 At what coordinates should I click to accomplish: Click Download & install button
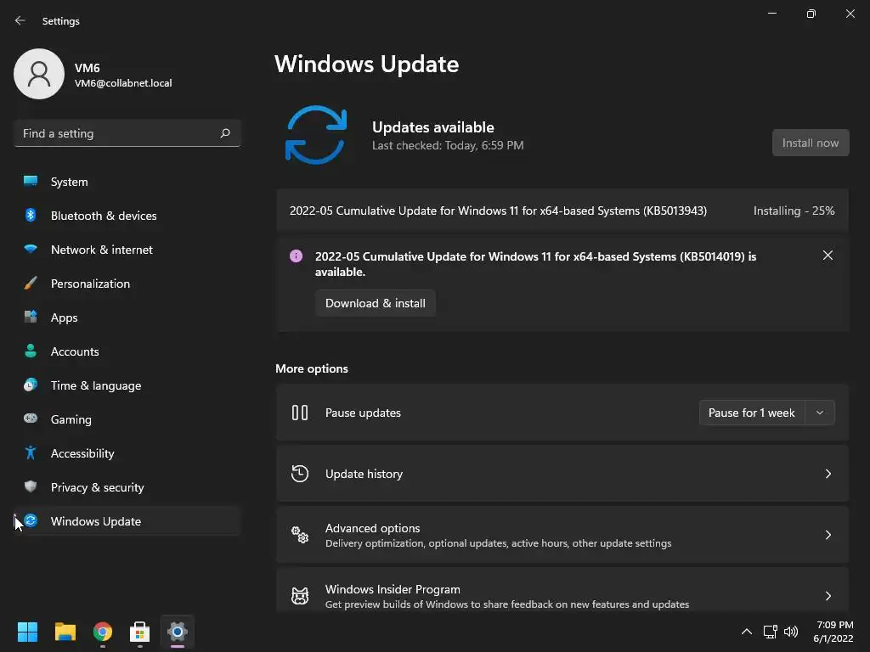pyautogui.click(x=375, y=303)
